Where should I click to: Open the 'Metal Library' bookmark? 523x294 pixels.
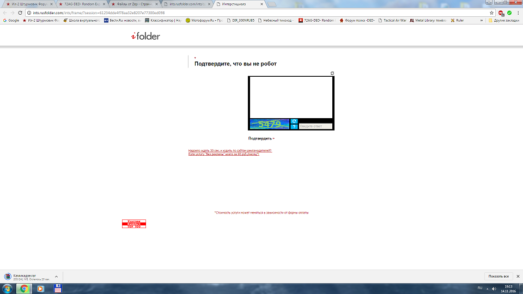[428, 20]
